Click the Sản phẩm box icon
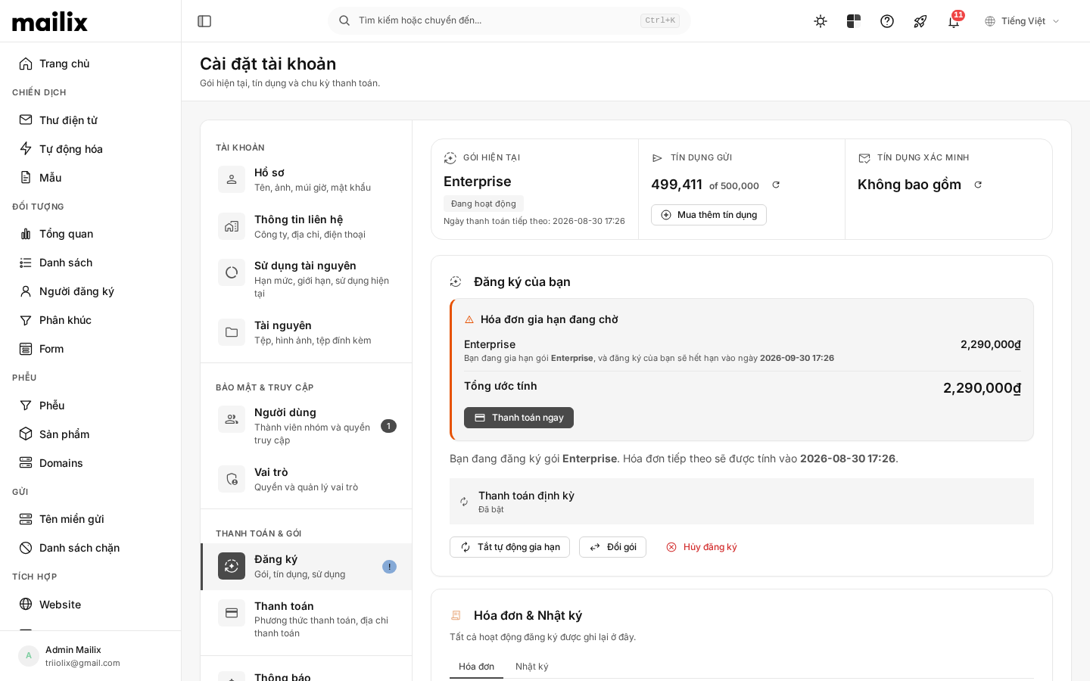 (26, 434)
